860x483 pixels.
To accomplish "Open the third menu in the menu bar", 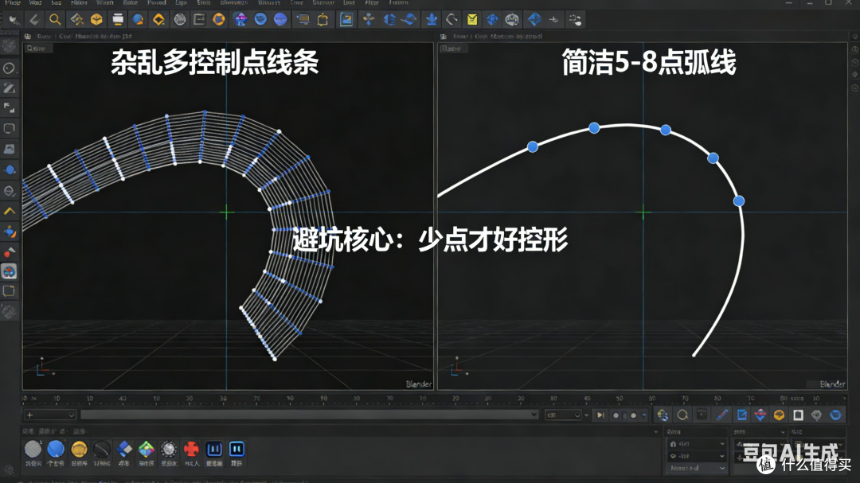I will pyautogui.click(x=56, y=2).
